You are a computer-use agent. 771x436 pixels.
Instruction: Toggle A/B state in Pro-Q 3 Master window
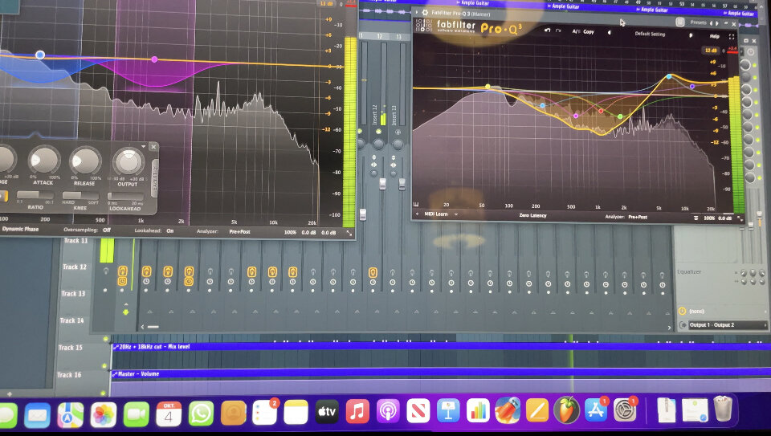(576, 31)
